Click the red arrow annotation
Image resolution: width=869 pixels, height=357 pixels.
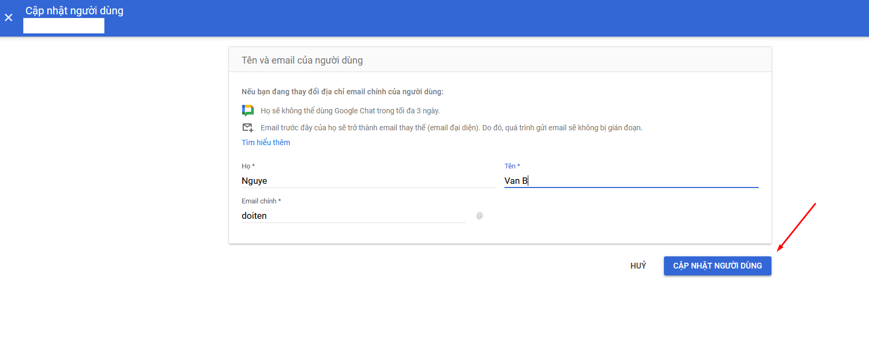coord(796,227)
